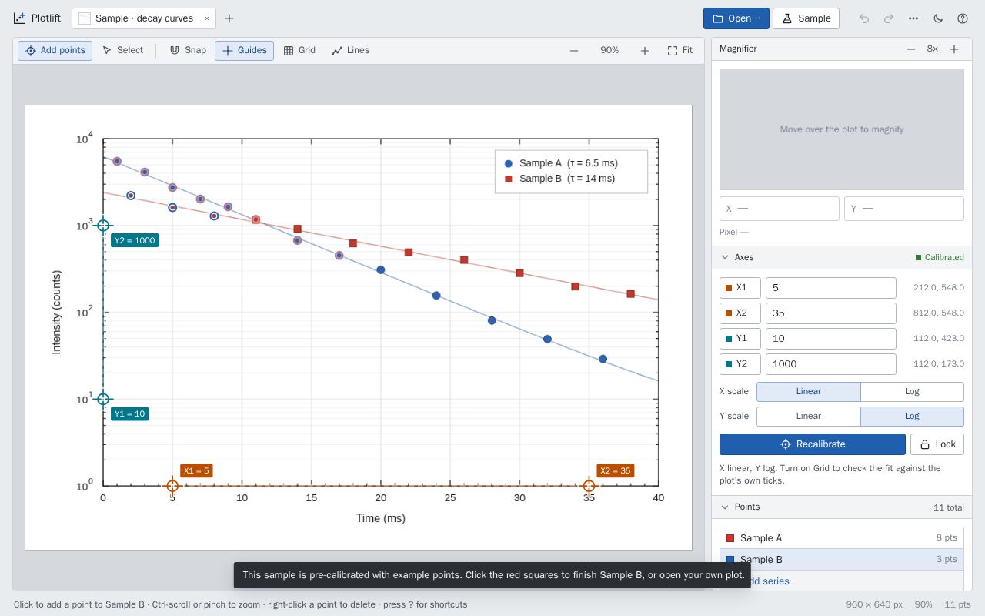Select the Sample A series row
This screenshot has height=616, width=985.
click(842, 538)
